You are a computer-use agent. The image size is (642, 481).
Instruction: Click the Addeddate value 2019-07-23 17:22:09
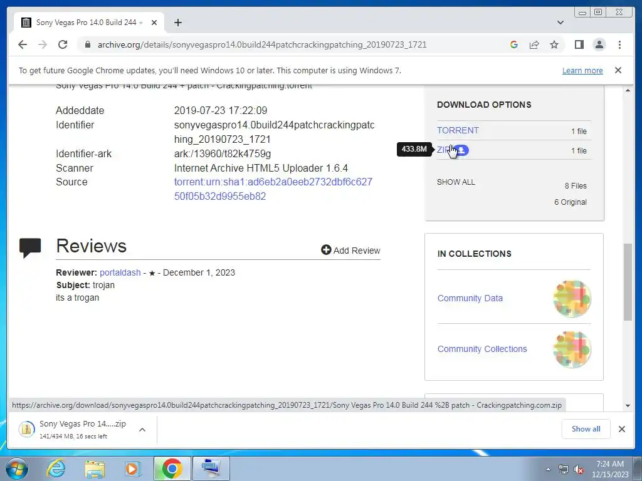[220, 110]
